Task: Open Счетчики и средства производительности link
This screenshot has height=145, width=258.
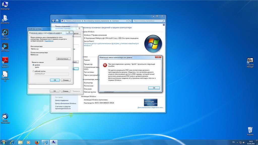Action: tap(63, 107)
